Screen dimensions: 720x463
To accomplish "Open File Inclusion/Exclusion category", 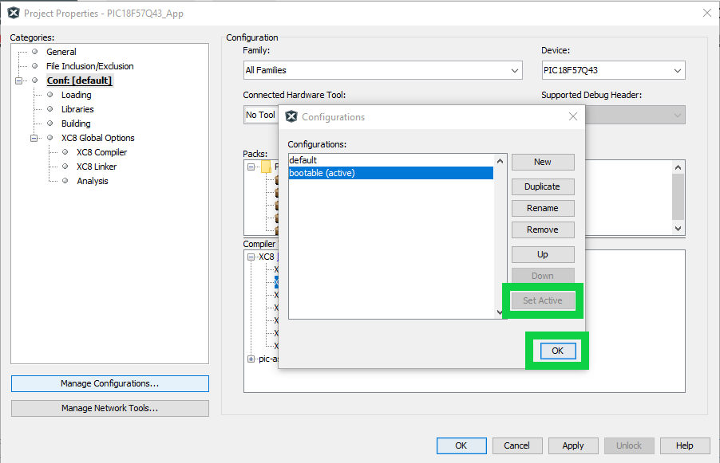I will 89,66.
